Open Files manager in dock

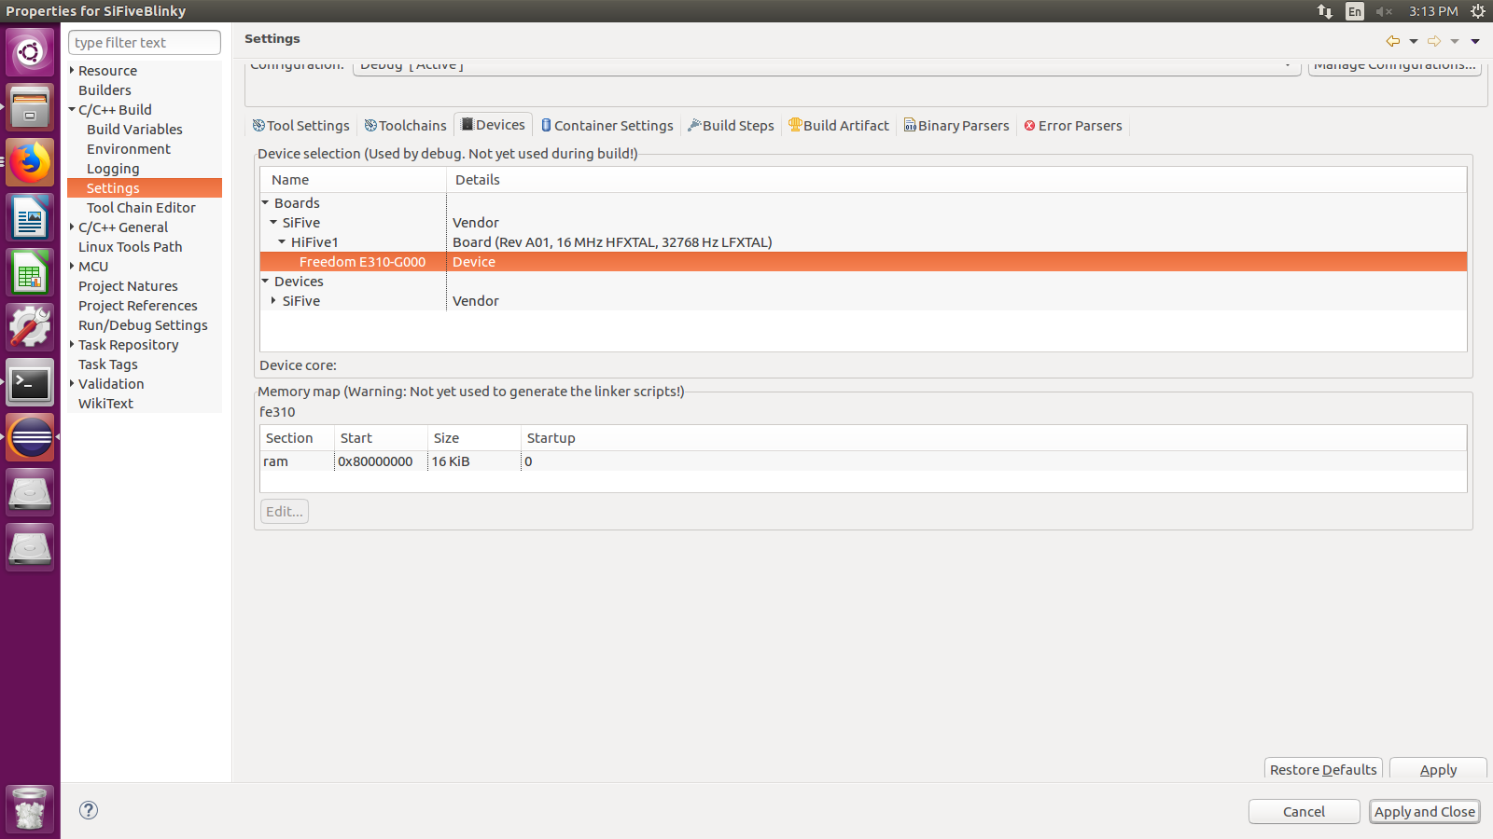pyautogui.click(x=30, y=107)
